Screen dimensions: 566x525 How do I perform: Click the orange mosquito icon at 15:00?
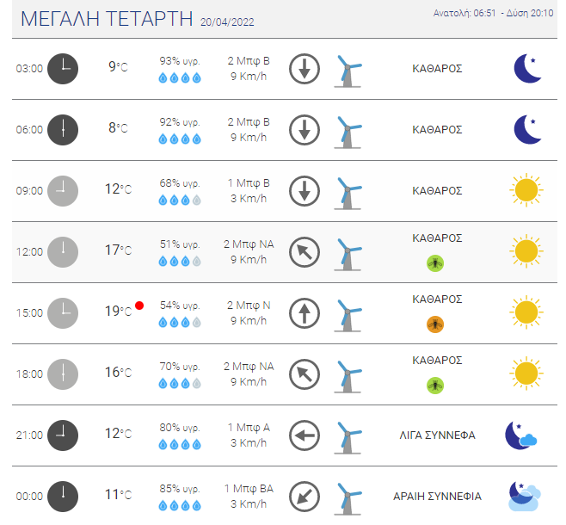click(435, 324)
